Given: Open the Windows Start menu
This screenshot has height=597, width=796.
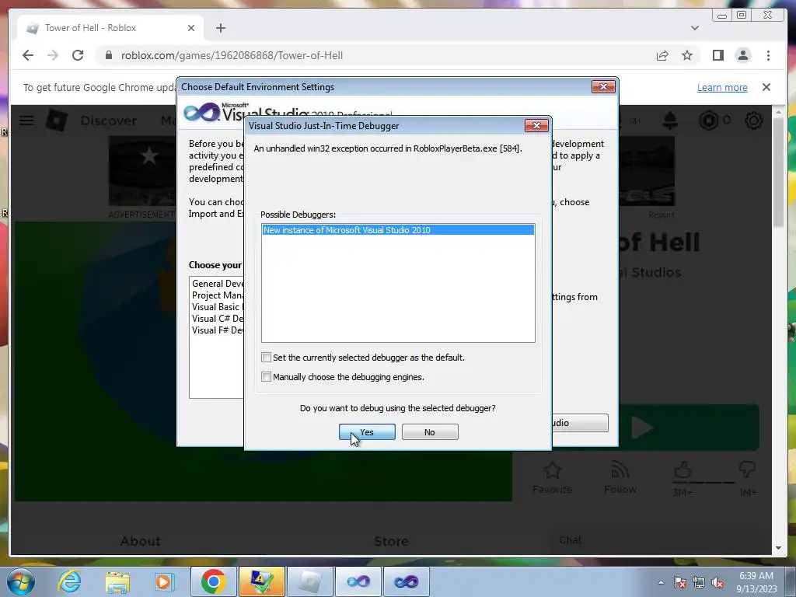Looking at the screenshot, I should (21, 581).
